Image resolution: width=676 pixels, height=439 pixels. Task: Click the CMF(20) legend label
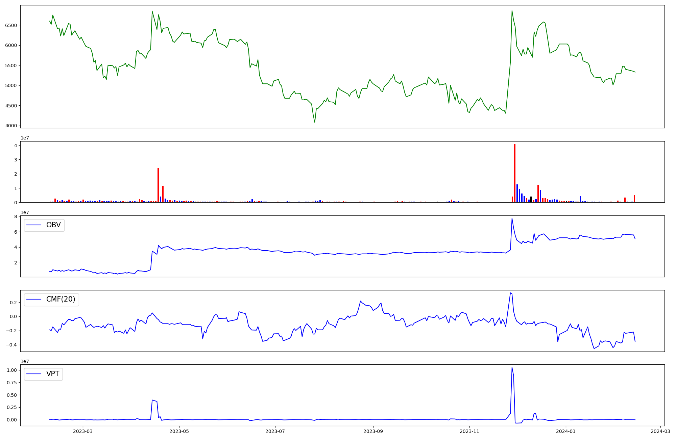[x=61, y=300]
